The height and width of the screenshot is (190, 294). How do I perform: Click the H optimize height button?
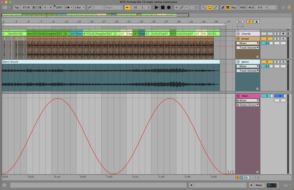[253, 178]
